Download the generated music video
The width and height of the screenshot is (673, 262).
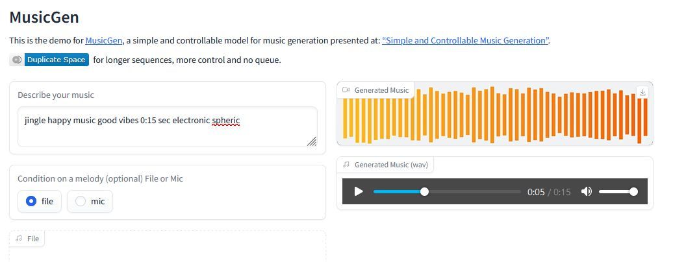point(642,92)
